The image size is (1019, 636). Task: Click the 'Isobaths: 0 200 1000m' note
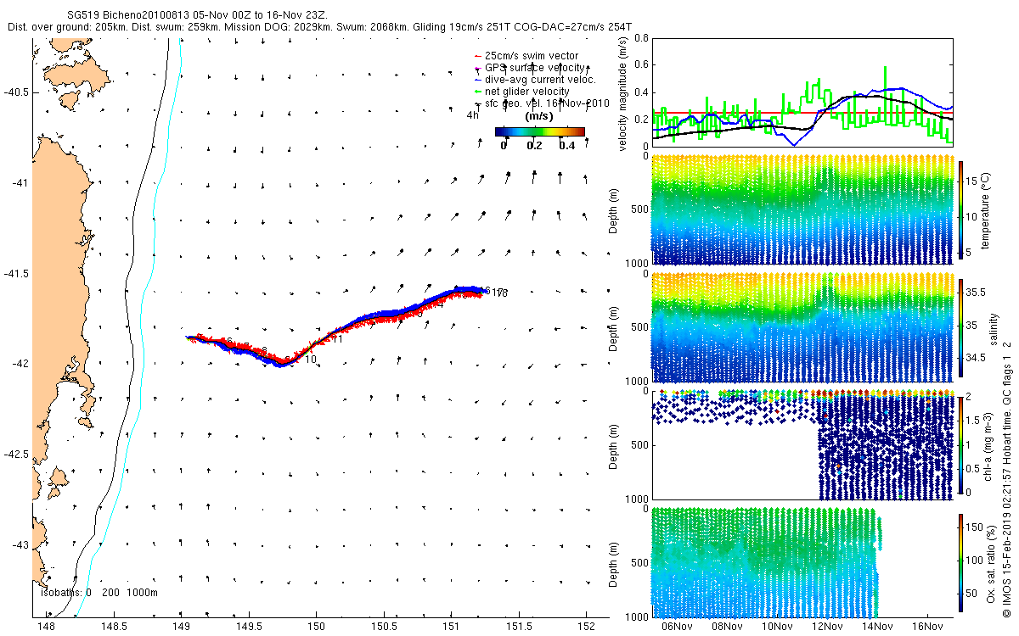pyautogui.click(x=99, y=593)
